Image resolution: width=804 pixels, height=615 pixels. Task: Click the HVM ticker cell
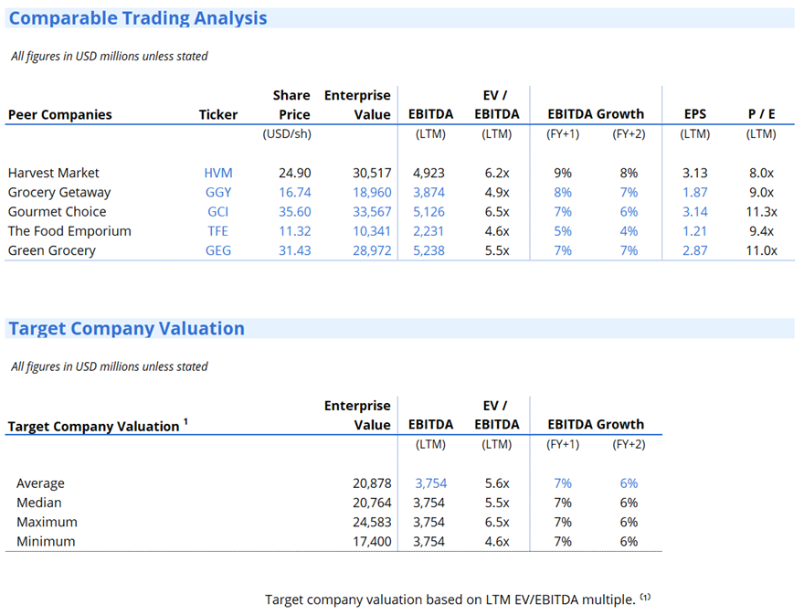coord(218,173)
